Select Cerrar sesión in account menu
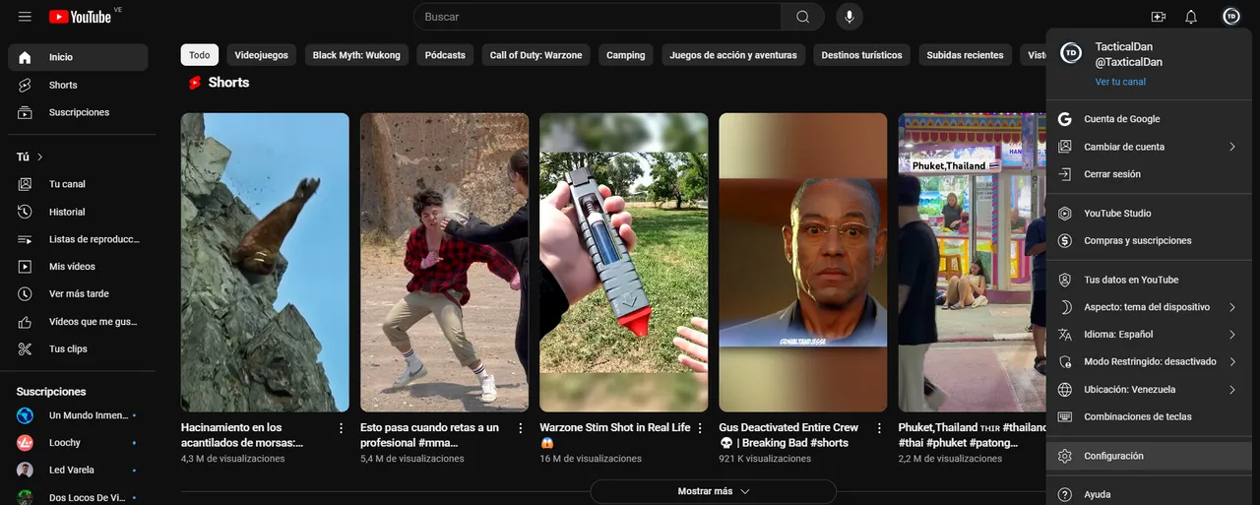1260x505 pixels. tap(1149, 174)
